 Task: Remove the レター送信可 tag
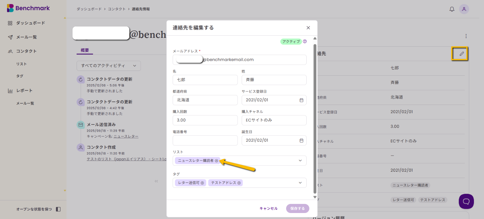[x=202, y=183]
